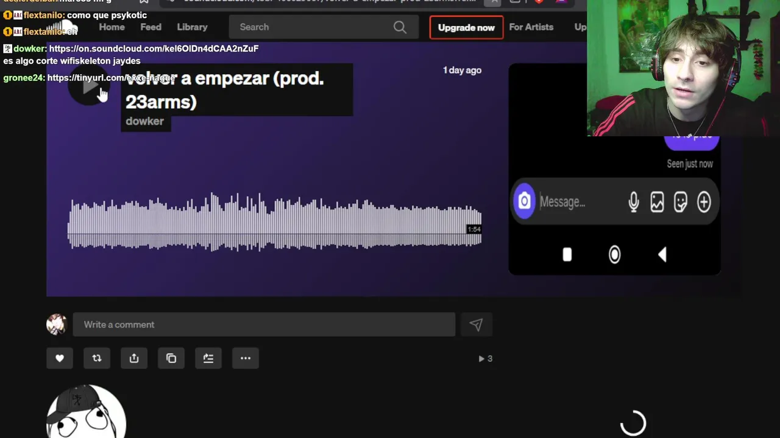Click the webcam overlay of the streamer
Screen dimensions: 780x438
pos(683,68)
